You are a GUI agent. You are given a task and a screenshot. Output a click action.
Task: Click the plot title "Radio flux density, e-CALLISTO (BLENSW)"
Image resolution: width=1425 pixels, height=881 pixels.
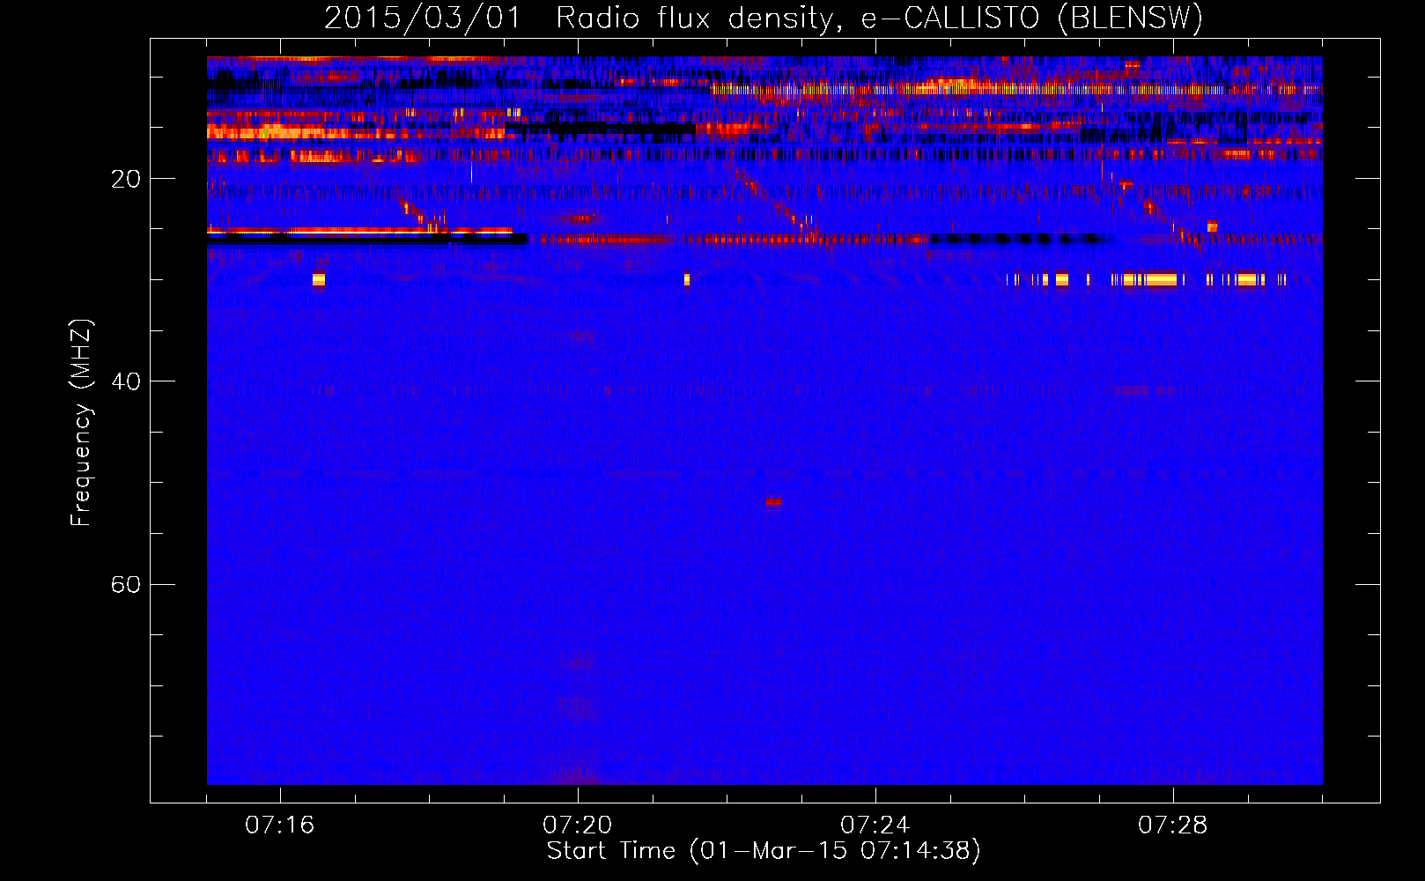879,18
